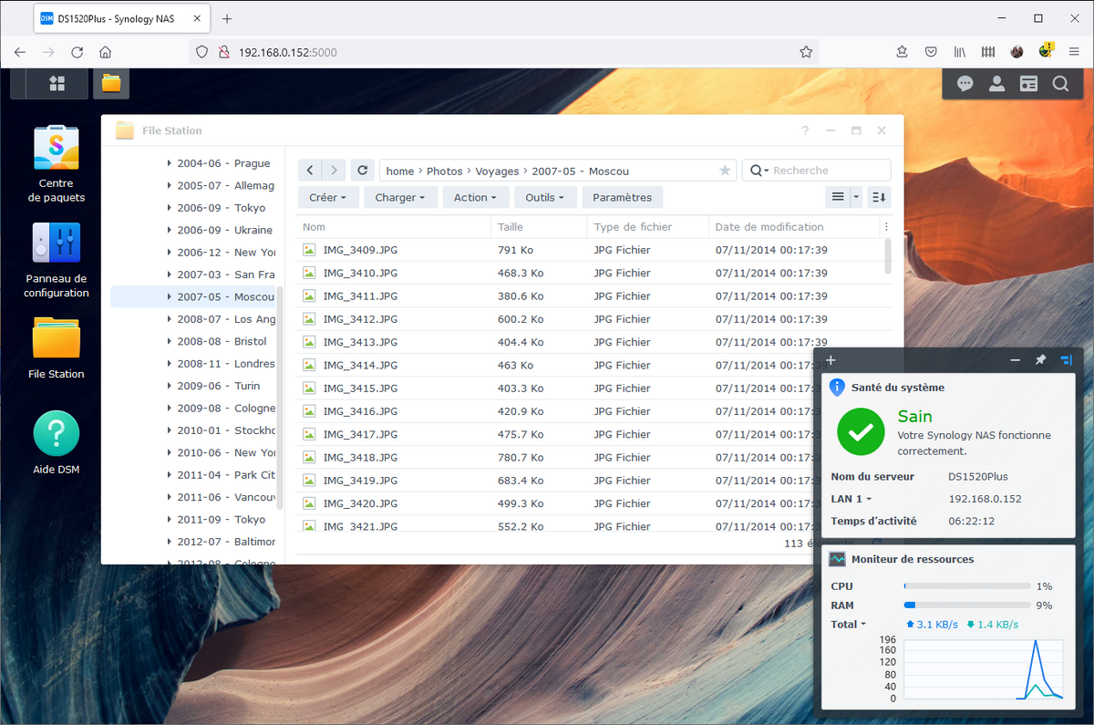The image size is (1094, 725).
Task: Click Voyages in the breadcrumb path
Action: (498, 171)
